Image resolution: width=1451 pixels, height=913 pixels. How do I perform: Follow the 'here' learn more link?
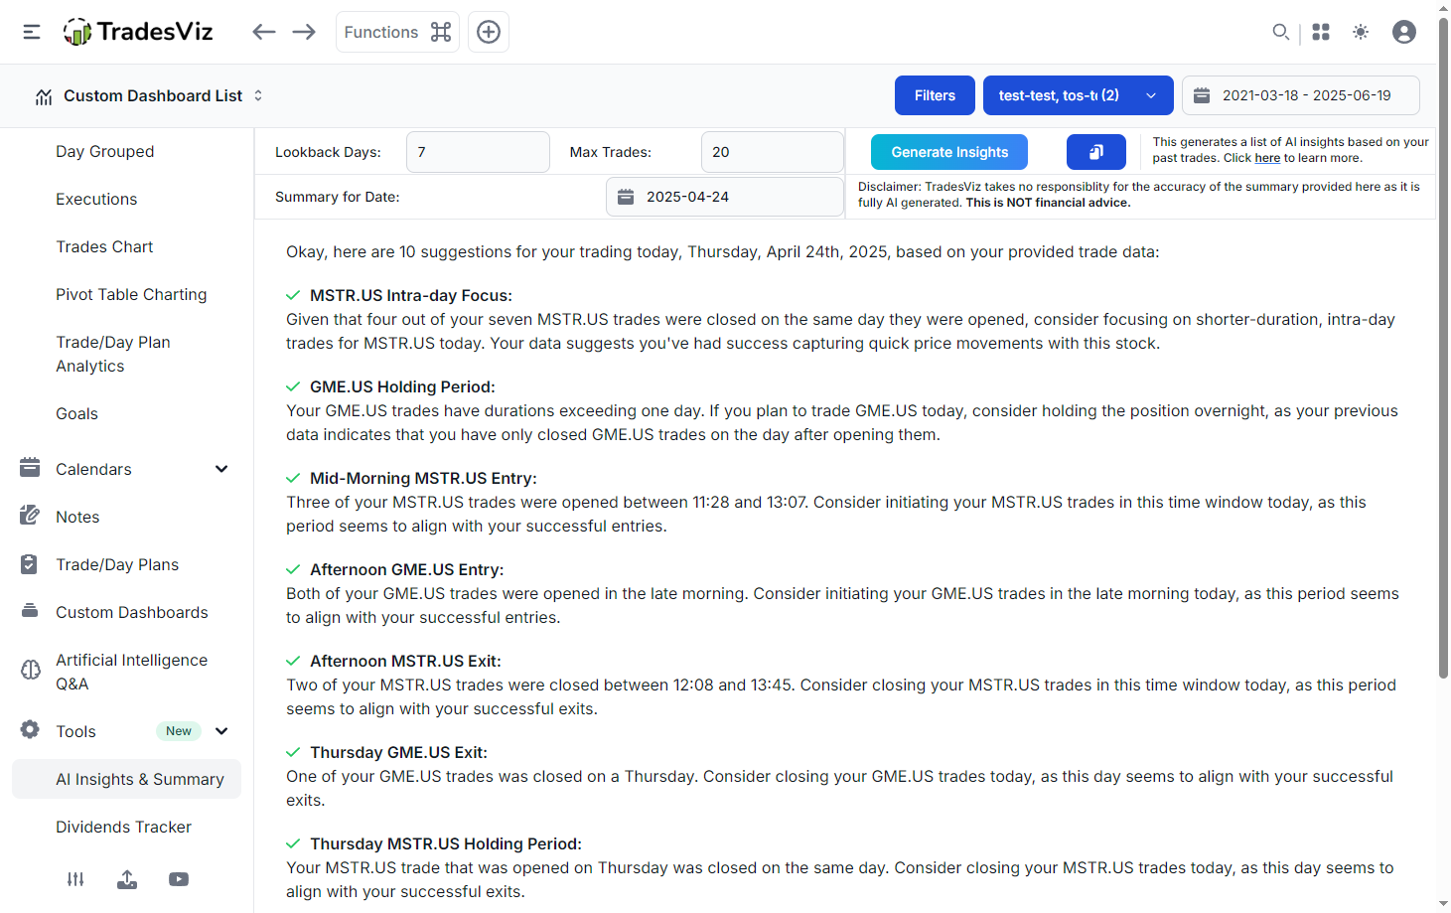(x=1267, y=158)
